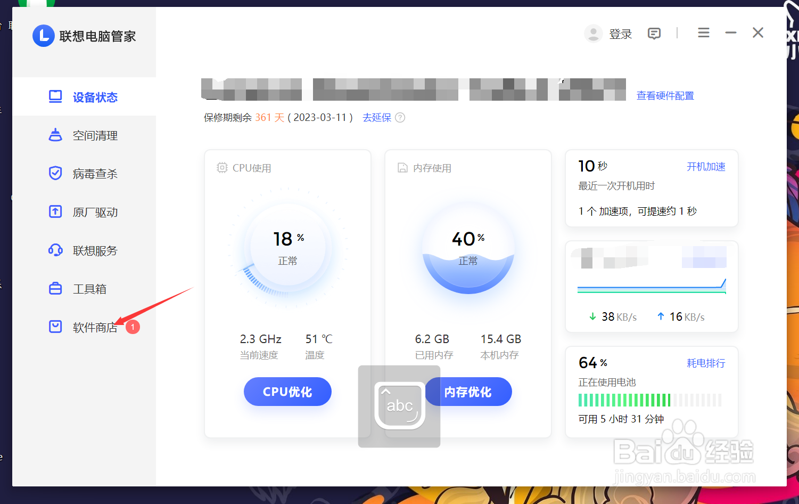799x504 pixels.
Task: Click the user avatar next to 登录
Action: point(593,34)
